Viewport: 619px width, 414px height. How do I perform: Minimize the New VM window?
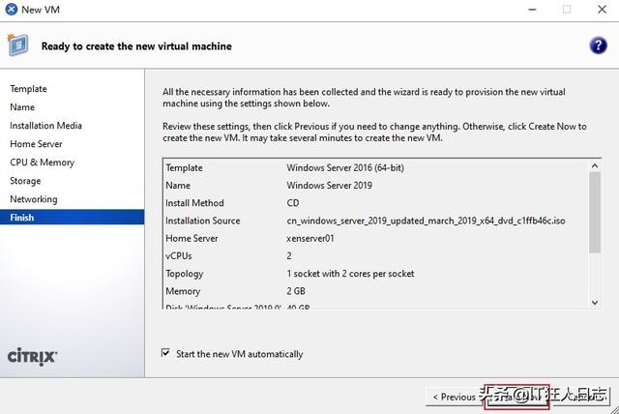pos(532,9)
